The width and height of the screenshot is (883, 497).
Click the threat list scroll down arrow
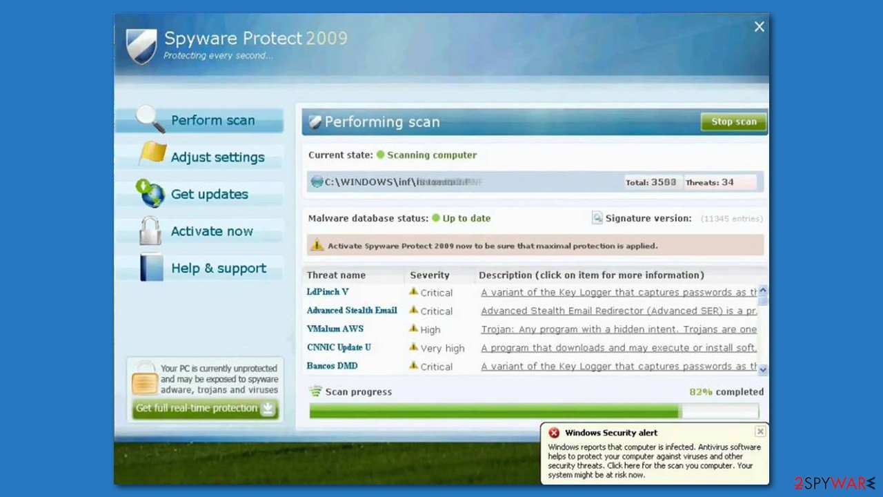[x=763, y=370]
